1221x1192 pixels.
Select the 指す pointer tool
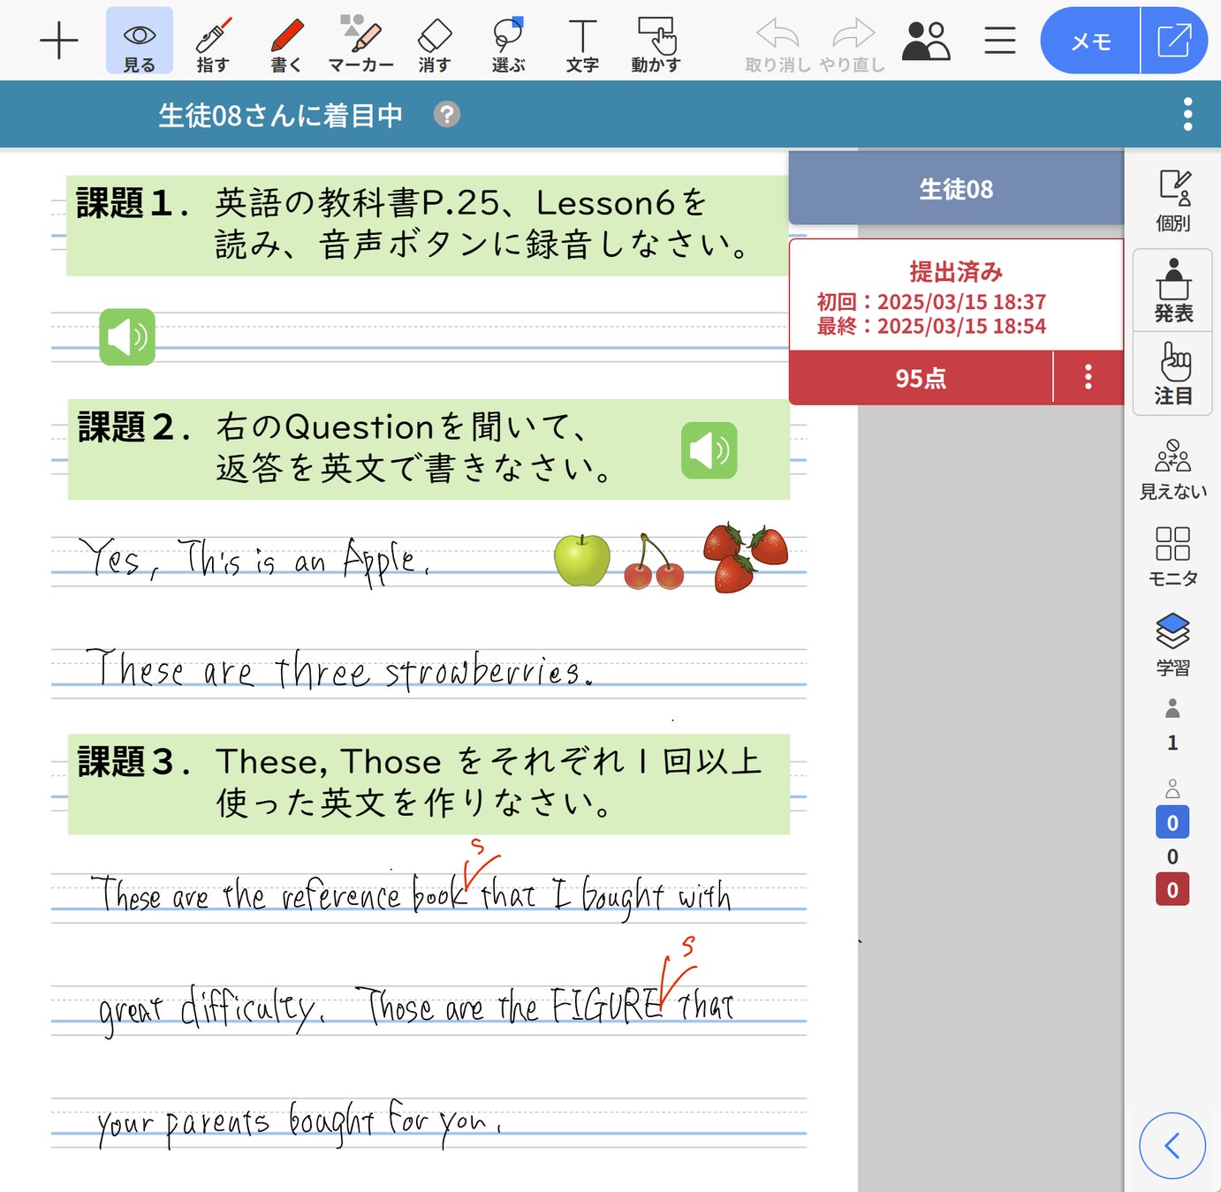(x=213, y=44)
